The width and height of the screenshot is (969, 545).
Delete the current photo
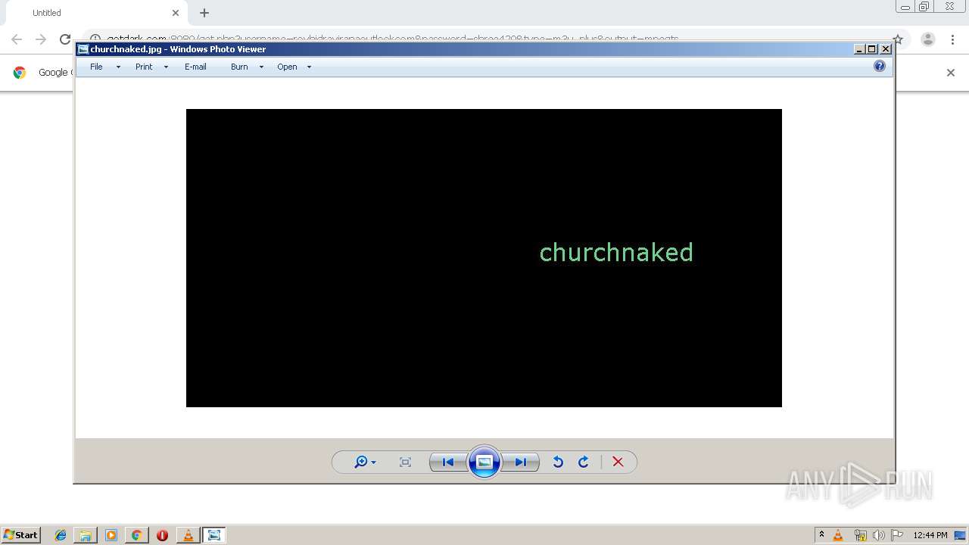click(x=618, y=462)
